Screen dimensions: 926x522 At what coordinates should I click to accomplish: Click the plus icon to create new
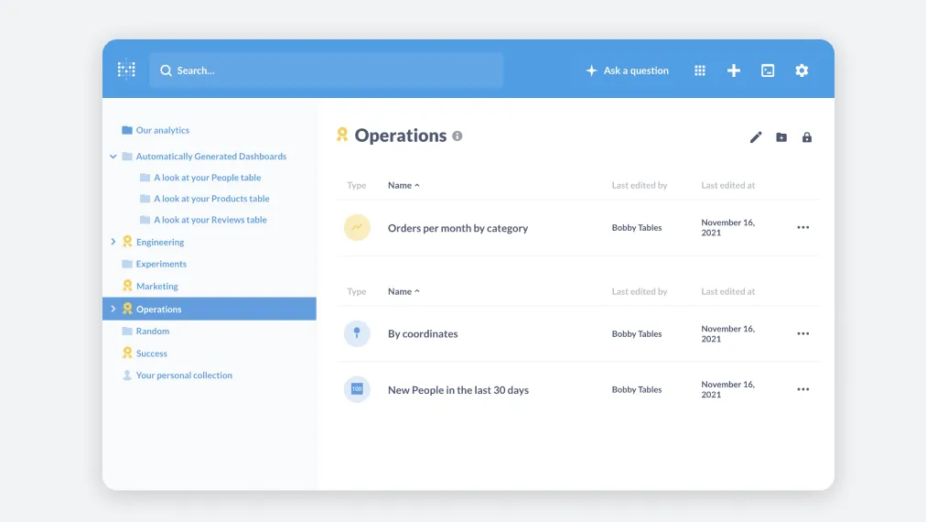click(x=734, y=71)
